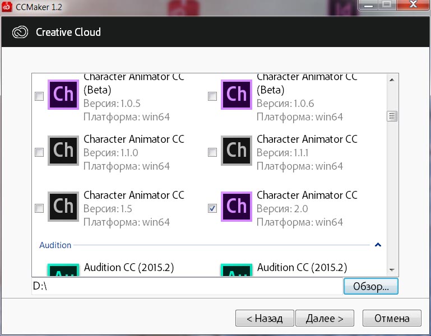The width and height of the screenshot is (431, 336).
Task: Click the list scrollbar up arrow
Action: click(392, 80)
